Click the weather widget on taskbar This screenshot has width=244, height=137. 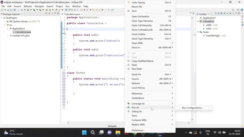[x=13, y=132]
